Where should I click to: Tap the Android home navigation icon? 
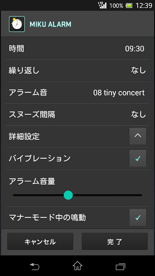pyautogui.click(x=77, y=266)
